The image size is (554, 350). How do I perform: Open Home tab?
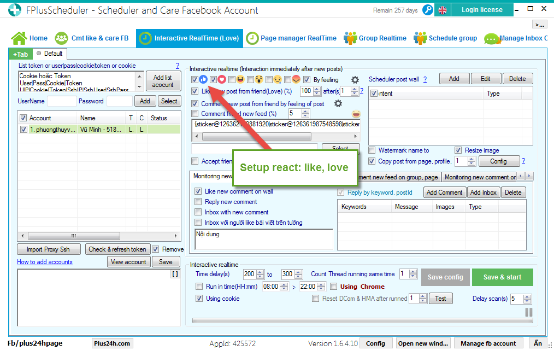(30, 38)
